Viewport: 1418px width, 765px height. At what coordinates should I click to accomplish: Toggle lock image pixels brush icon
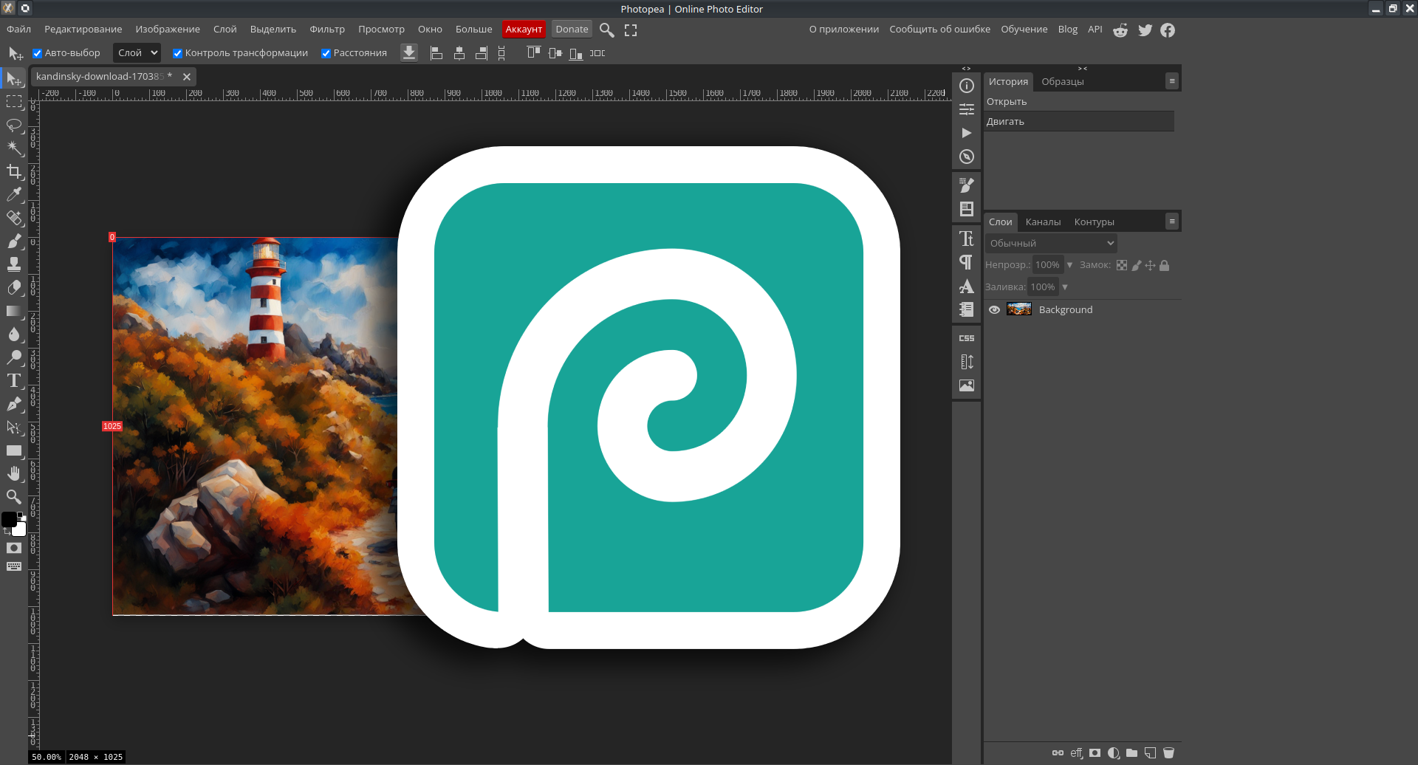[x=1137, y=265]
